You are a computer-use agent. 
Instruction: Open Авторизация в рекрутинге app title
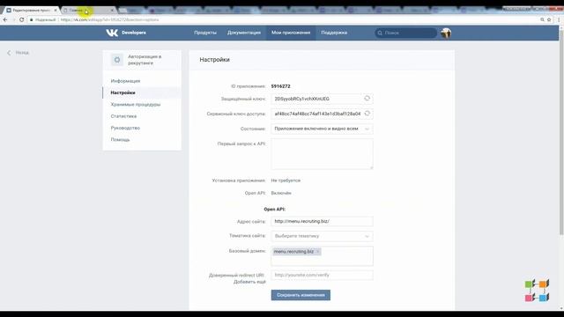tap(145, 60)
